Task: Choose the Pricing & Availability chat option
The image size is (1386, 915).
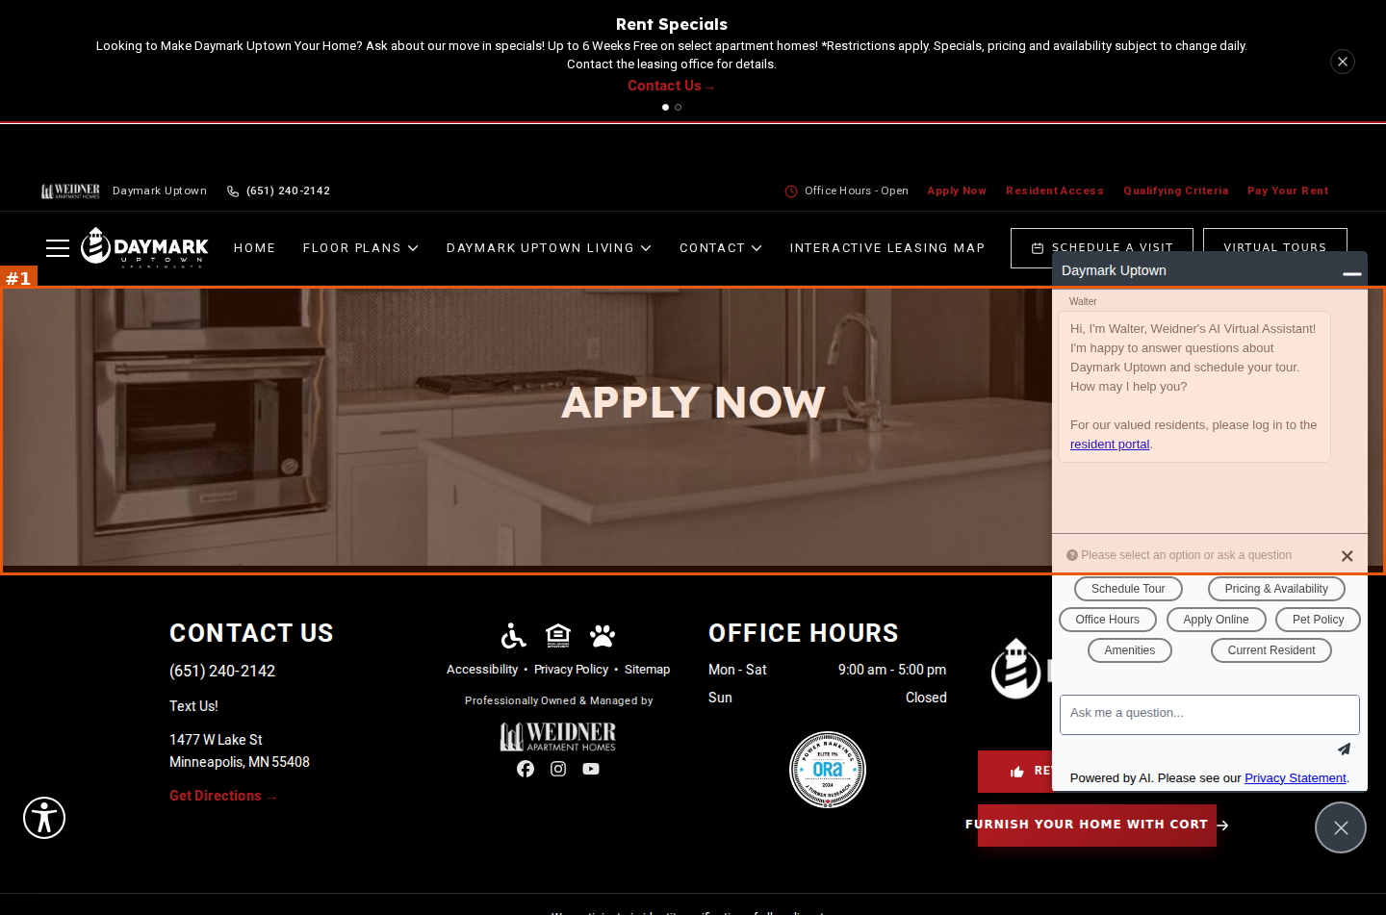Action: [x=1276, y=589]
